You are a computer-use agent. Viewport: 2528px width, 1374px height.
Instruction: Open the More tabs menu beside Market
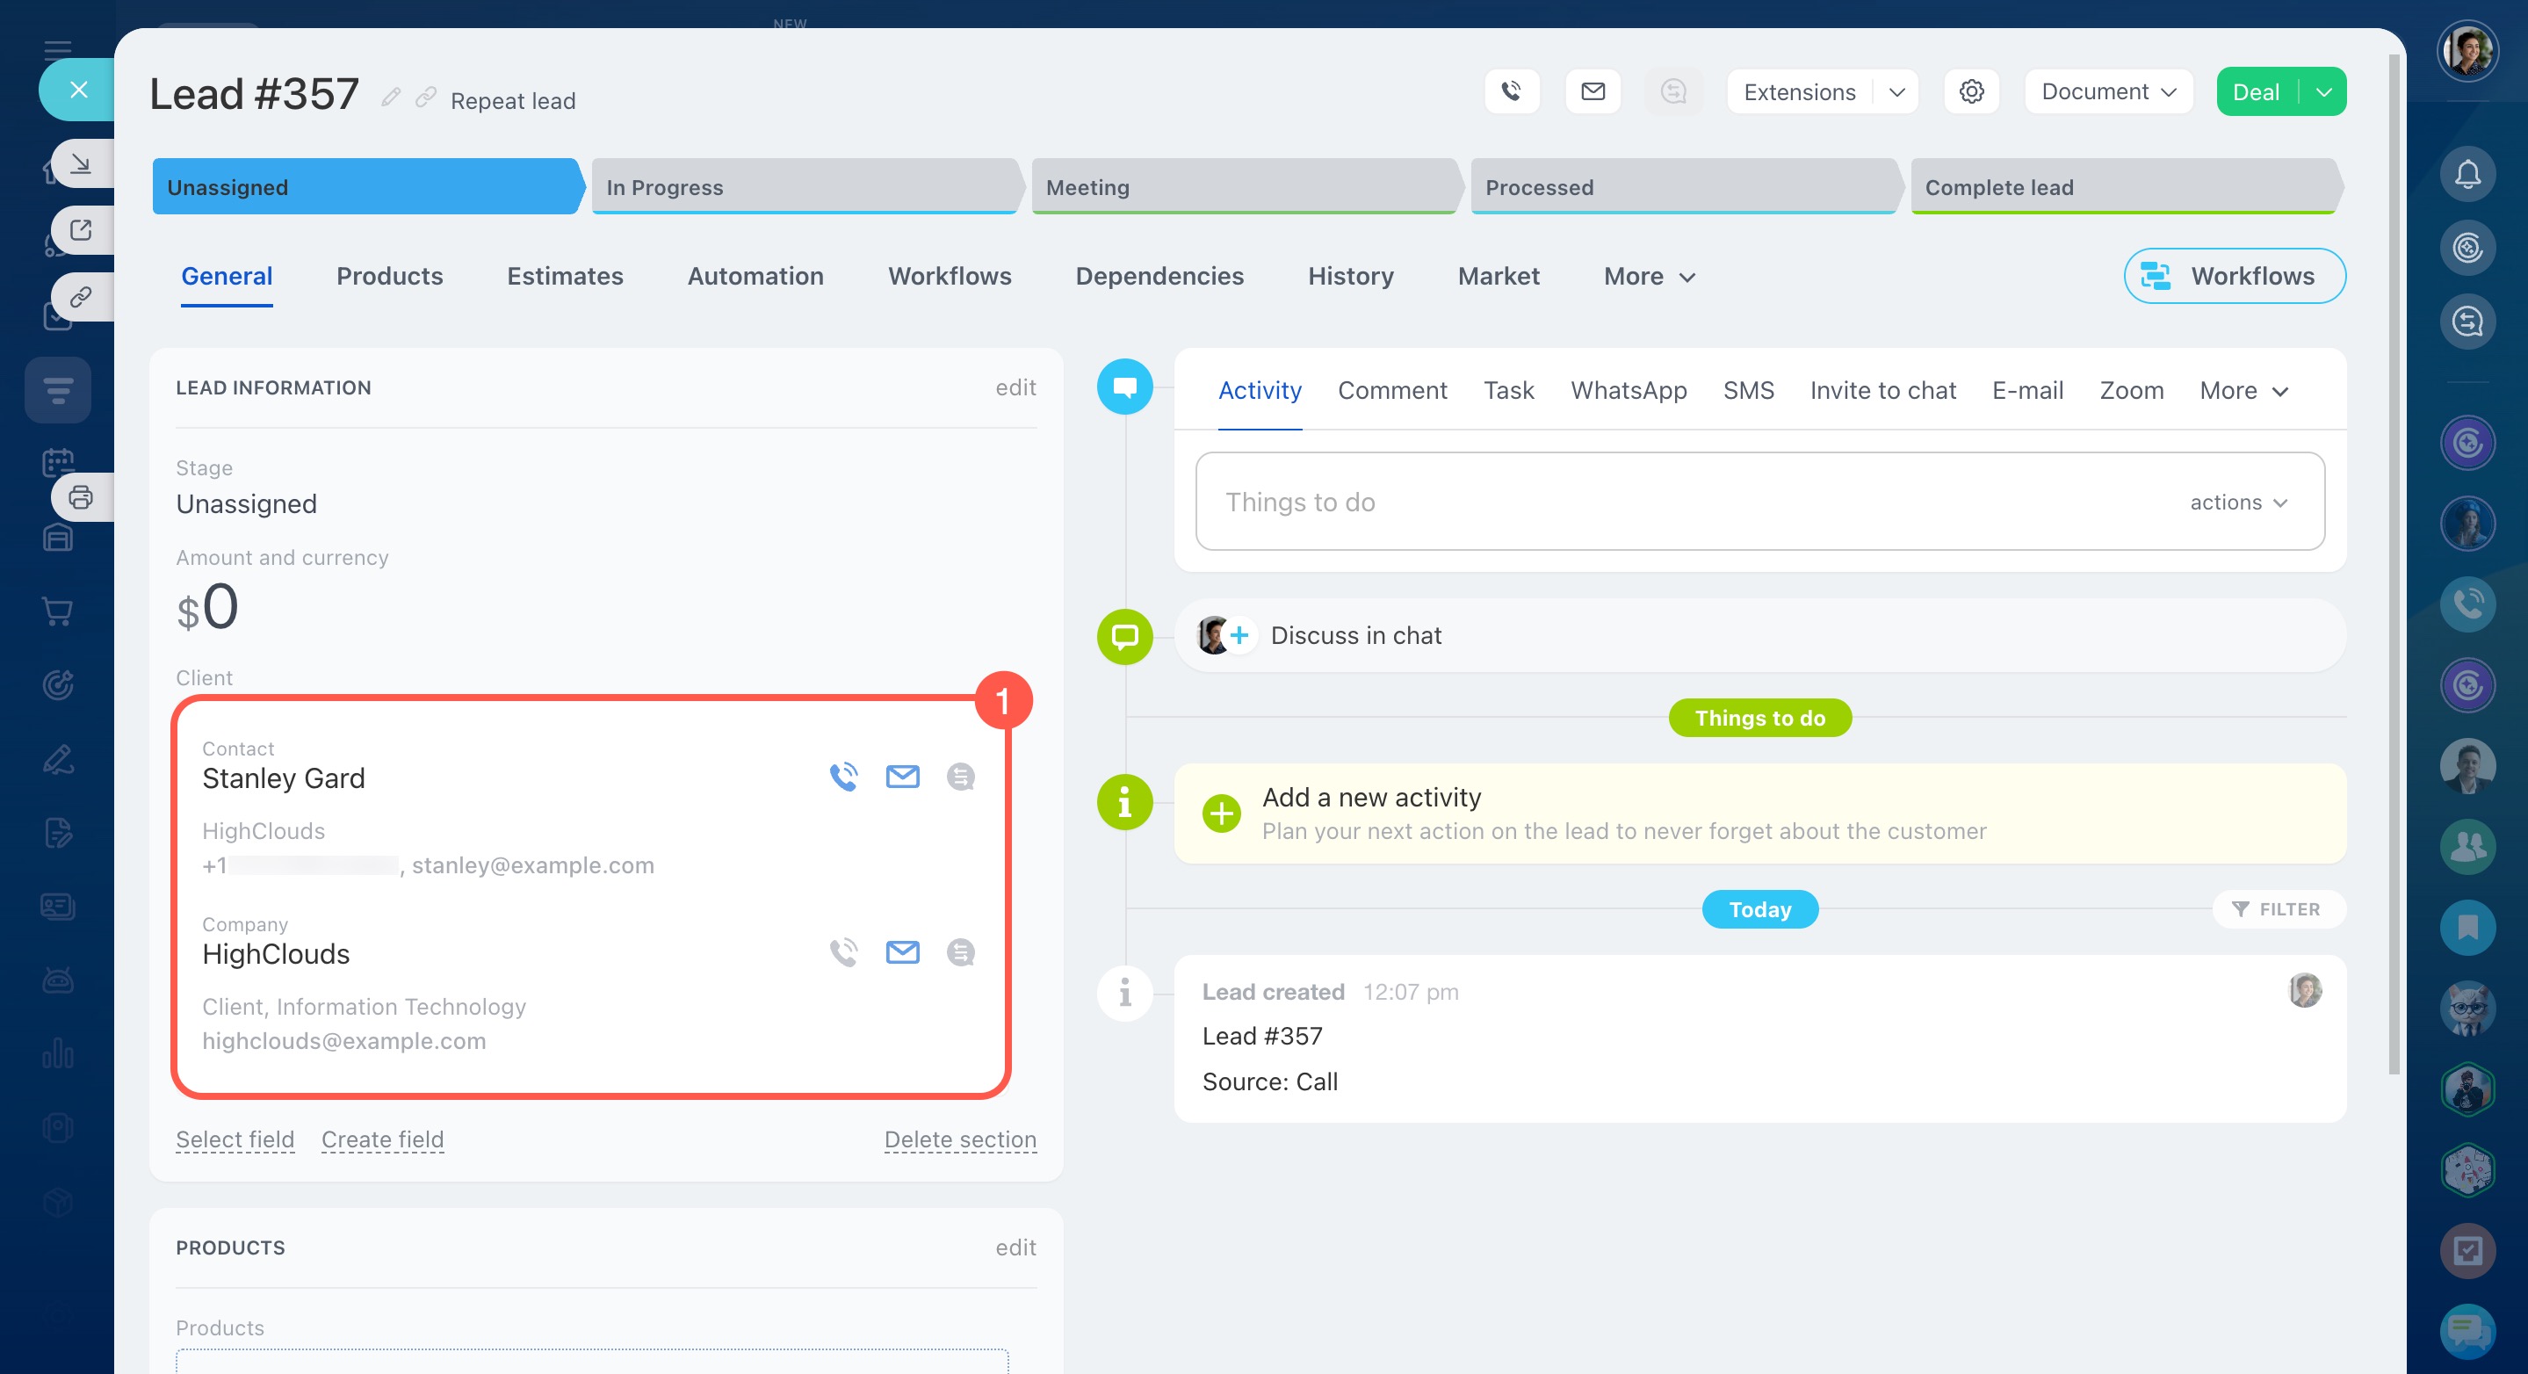click(x=1649, y=277)
